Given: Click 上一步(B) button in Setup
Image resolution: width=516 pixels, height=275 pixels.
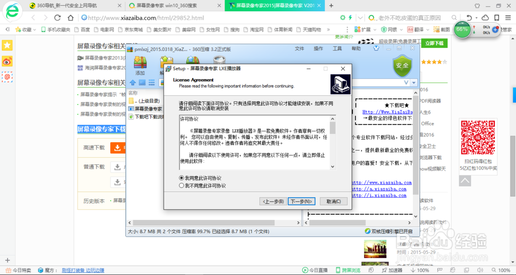Looking at the screenshot, I should 272,201.
